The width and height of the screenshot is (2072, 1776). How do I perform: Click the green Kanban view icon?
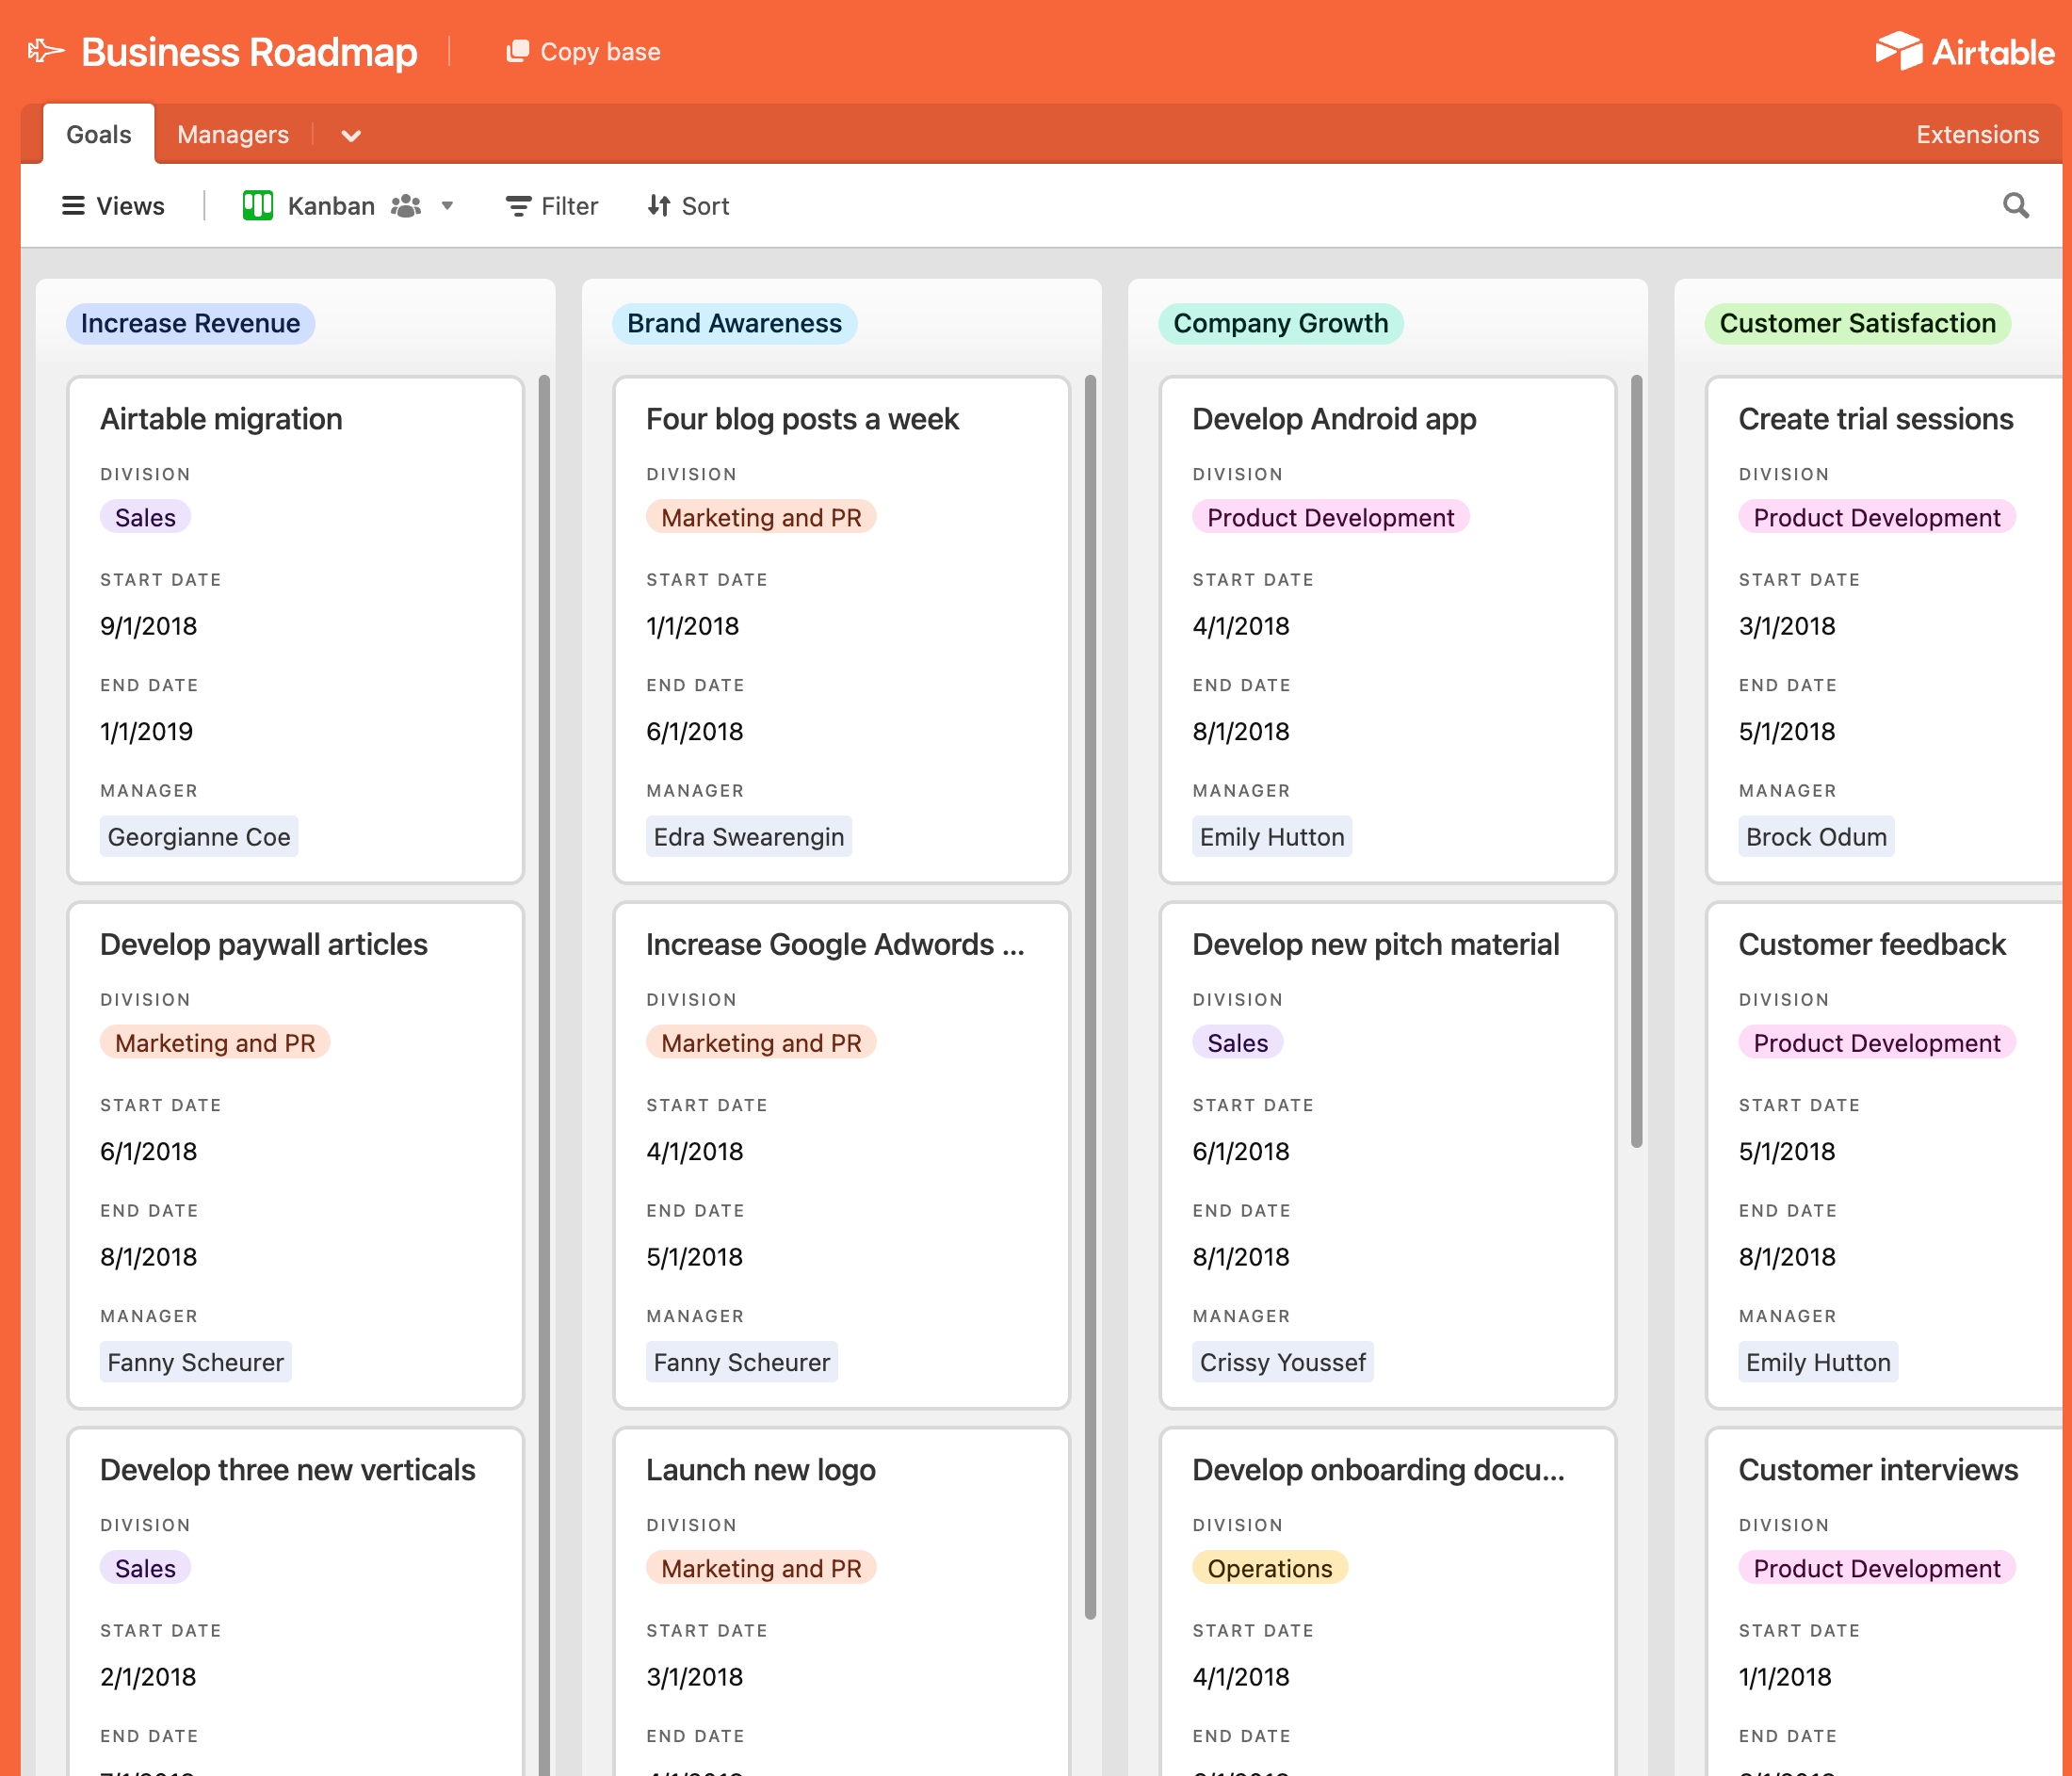pyautogui.click(x=258, y=206)
